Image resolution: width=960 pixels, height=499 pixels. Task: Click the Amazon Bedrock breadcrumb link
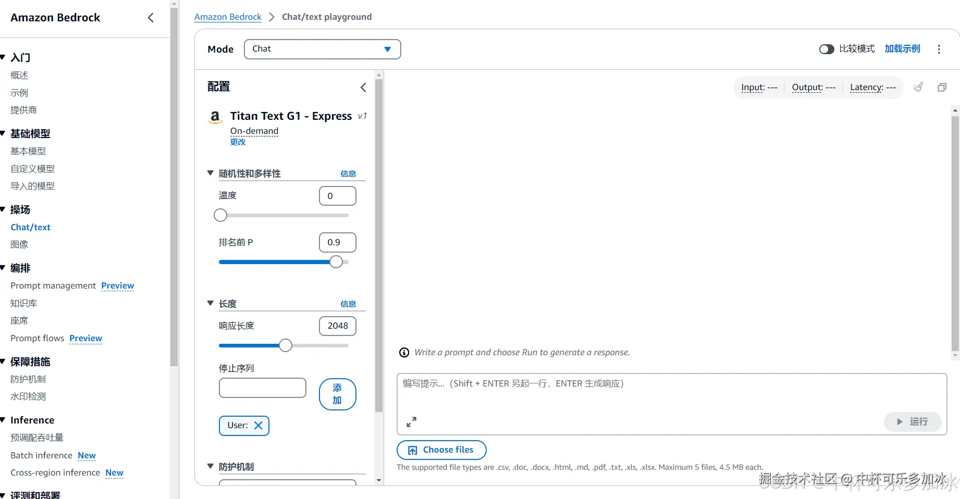tap(228, 17)
